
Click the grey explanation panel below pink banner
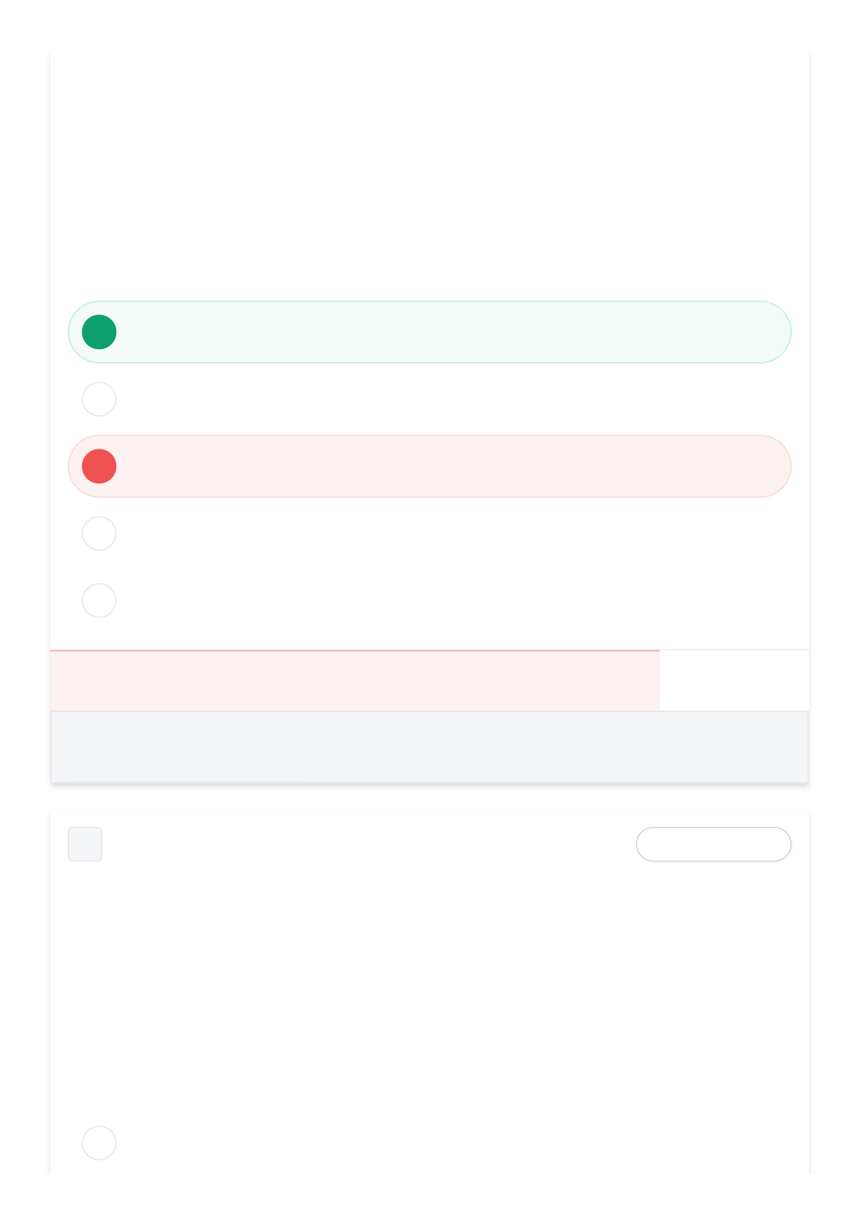(x=430, y=747)
